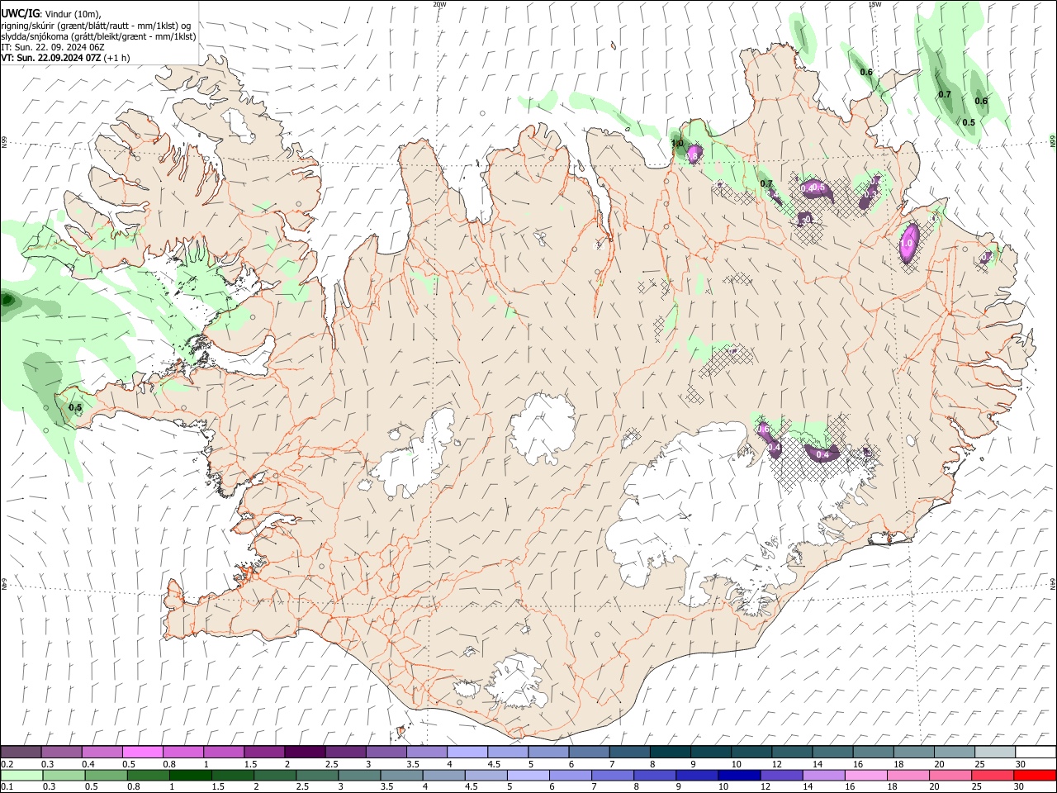Click the '64N' latitude label at right edge
Viewport: 1057px width, 793px height.
pyautogui.click(x=1053, y=583)
